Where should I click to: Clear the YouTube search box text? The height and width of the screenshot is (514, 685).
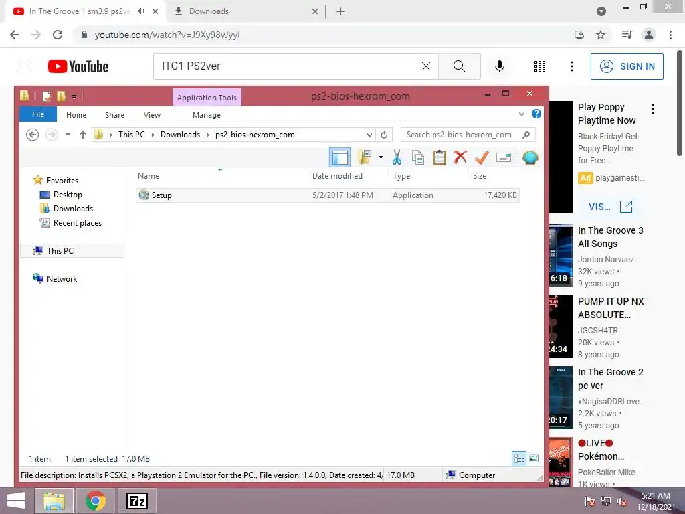coord(426,66)
